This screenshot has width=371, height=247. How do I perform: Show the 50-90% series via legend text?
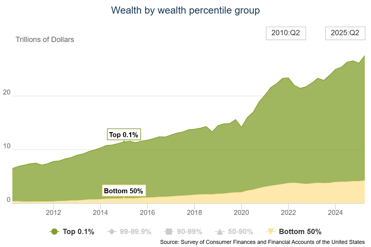[x=241, y=232]
